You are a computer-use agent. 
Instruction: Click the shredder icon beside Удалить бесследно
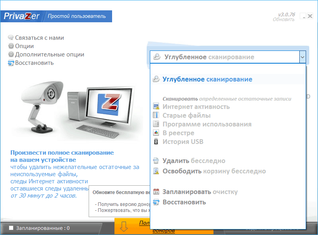tap(156, 161)
